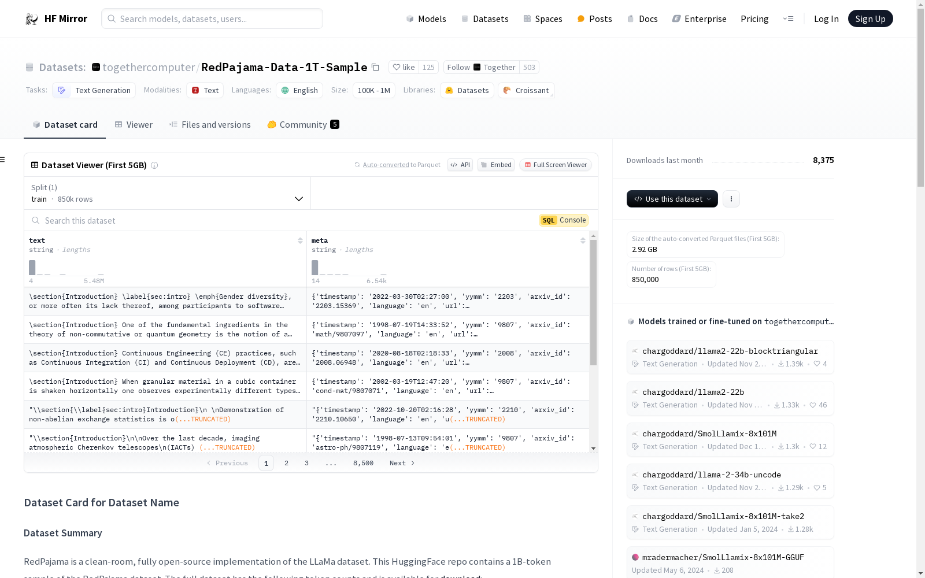The height and width of the screenshot is (578, 925).
Task: Click the heart like icon button
Action: tap(404, 67)
